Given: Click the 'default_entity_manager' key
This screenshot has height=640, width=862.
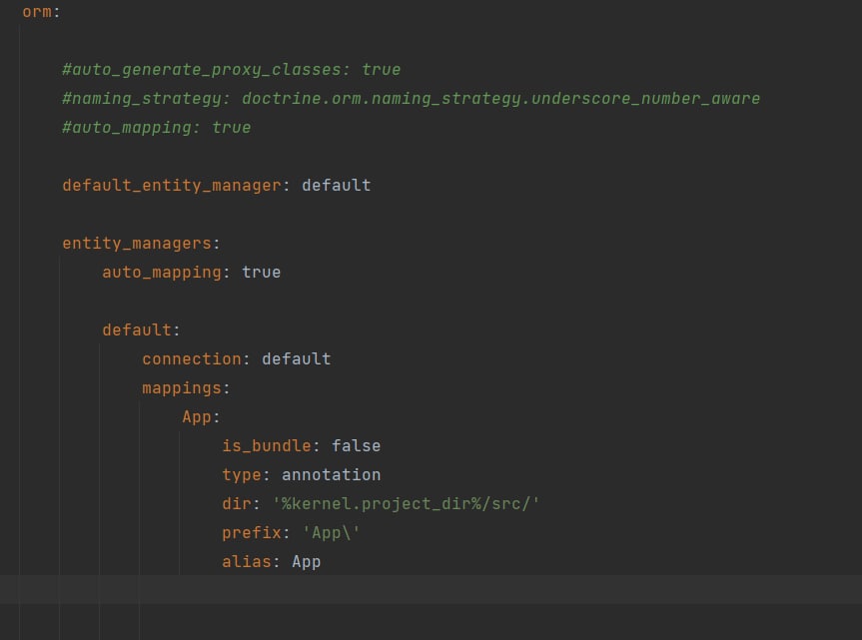Looking at the screenshot, I should [x=172, y=186].
